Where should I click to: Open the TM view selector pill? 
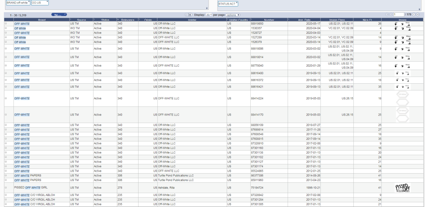(x=59, y=15)
